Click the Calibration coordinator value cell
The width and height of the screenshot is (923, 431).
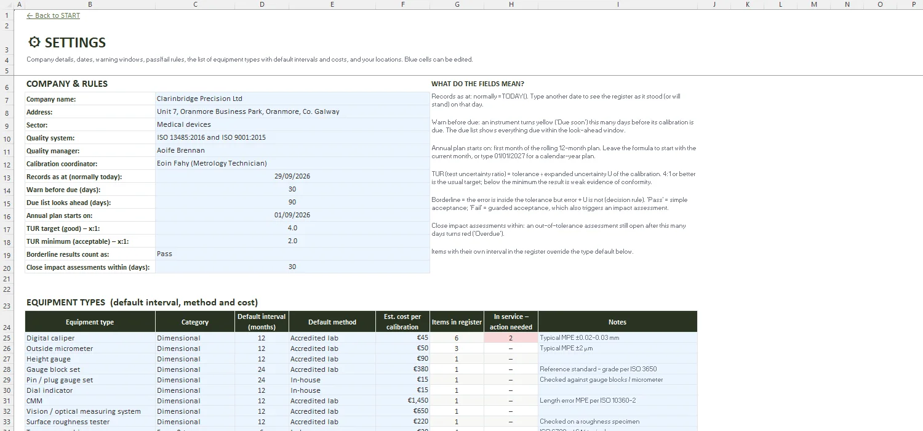click(292, 163)
